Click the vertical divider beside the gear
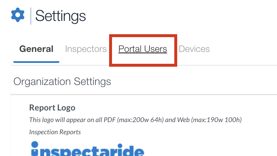277x156 pixels. (31, 16)
